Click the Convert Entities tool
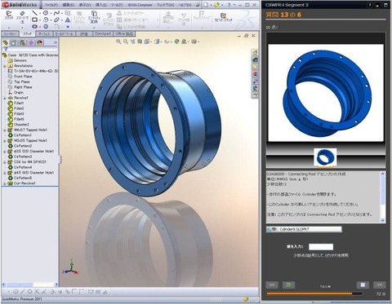This screenshot has height=304, width=392. (94, 16)
